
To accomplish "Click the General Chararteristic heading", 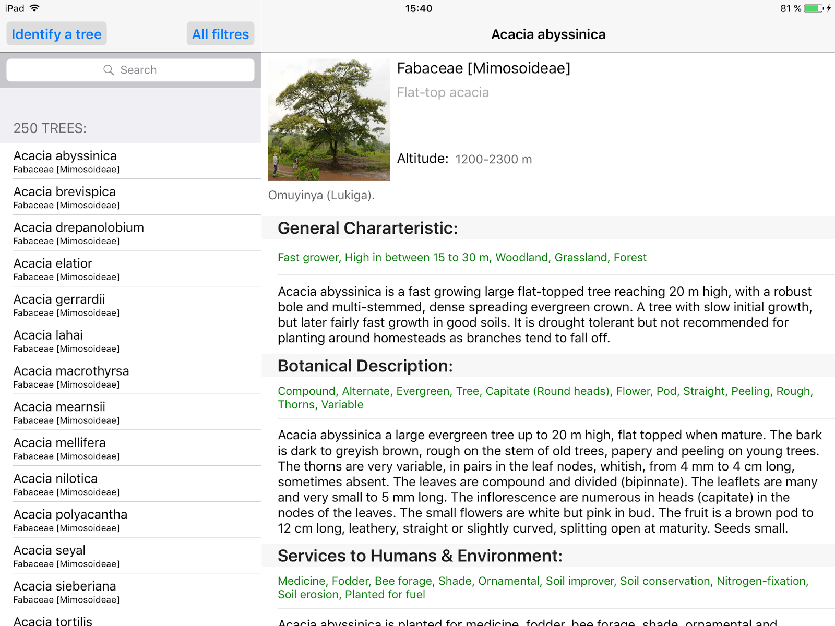I will (367, 228).
